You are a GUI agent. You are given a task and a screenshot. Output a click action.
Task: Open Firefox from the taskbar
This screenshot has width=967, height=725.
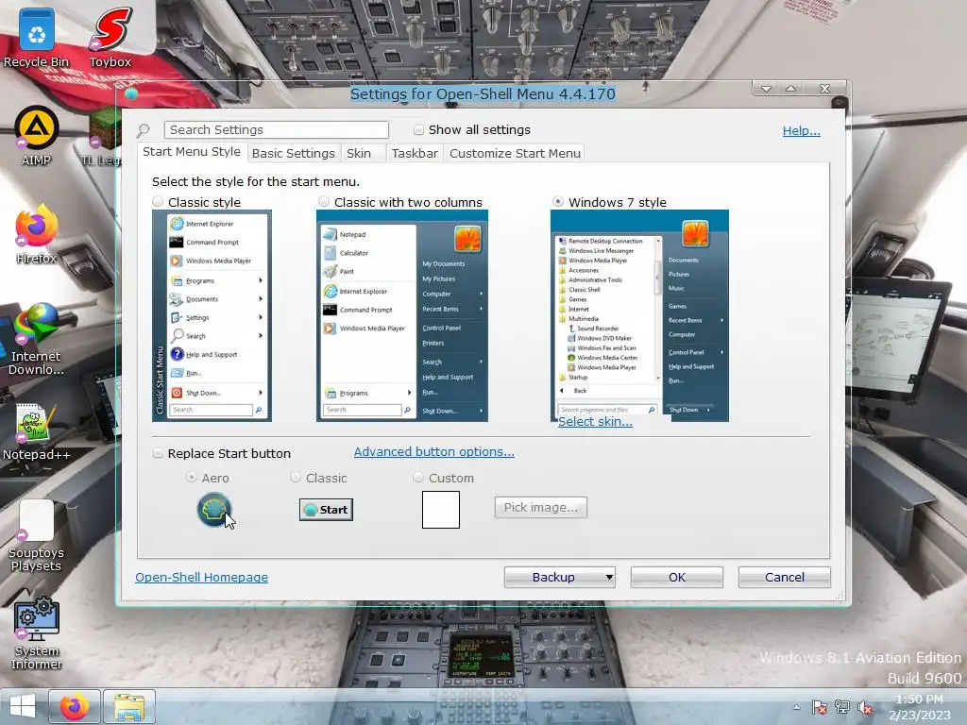point(74,706)
